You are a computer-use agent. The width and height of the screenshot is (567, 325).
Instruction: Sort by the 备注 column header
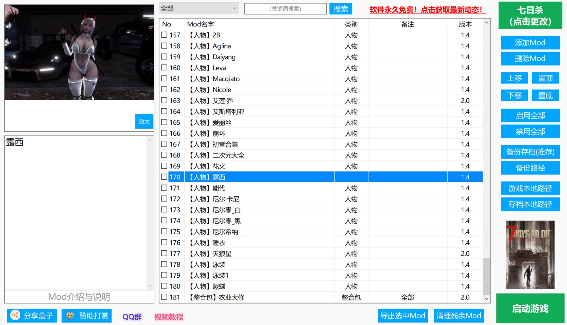point(408,24)
